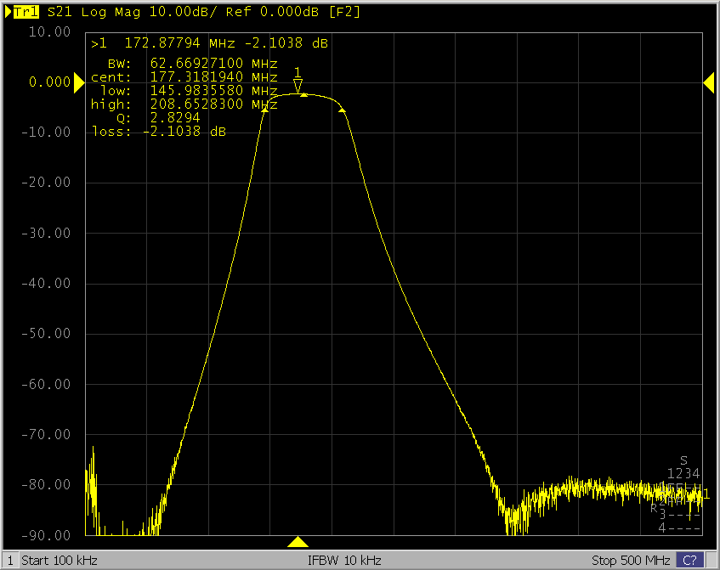Select the Start 100 kHz field
This screenshot has width=720, height=570.
[60, 561]
